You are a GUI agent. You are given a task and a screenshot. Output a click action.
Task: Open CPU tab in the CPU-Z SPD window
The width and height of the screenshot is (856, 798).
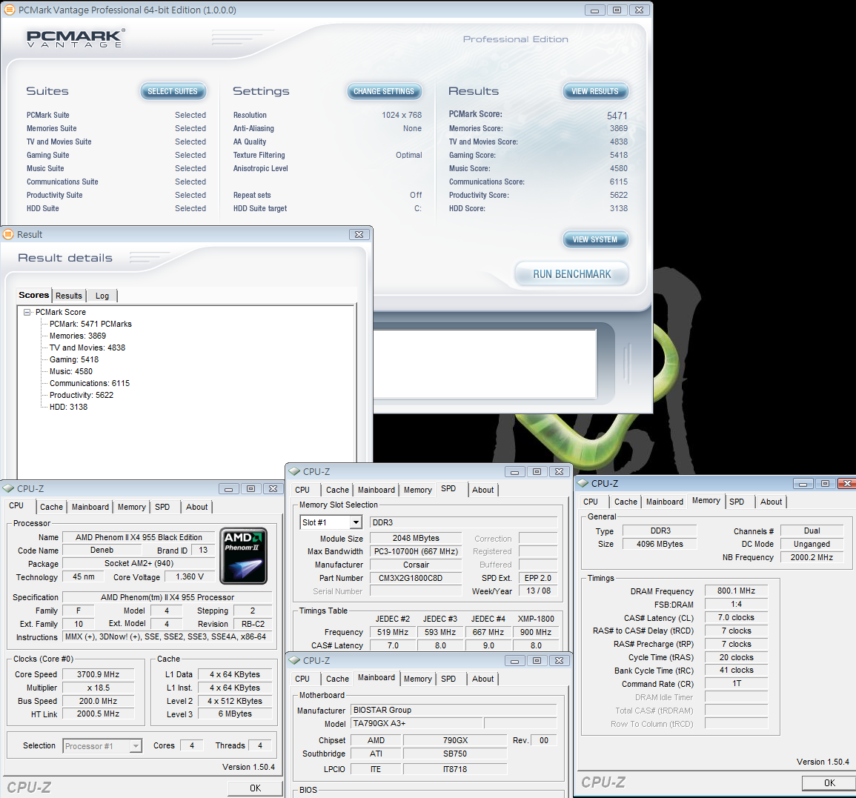(x=302, y=491)
